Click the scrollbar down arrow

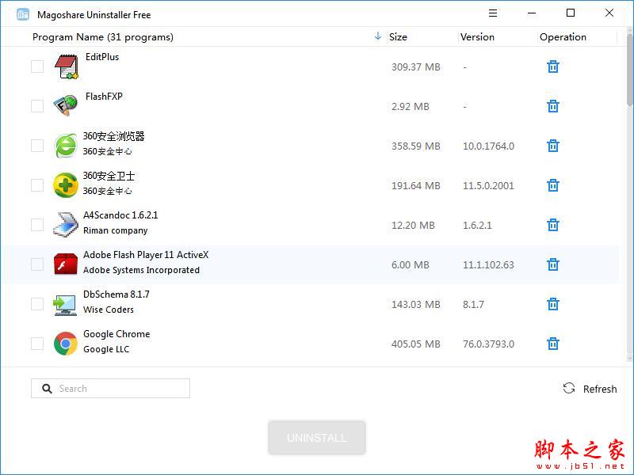[x=630, y=359]
